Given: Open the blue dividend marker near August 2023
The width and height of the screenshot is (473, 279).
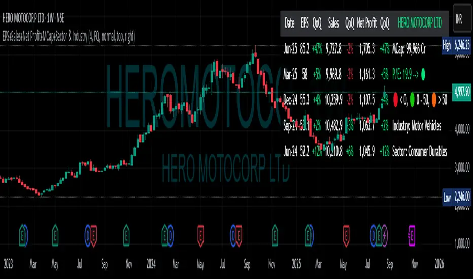Looking at the screenshot, I should point(88,235).
